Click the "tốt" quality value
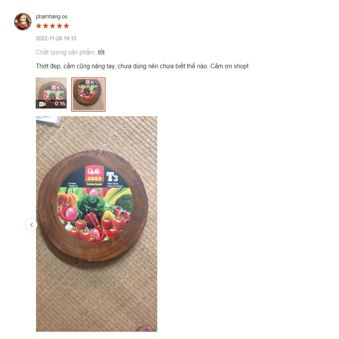339x339 pixels. click(101, 52)
